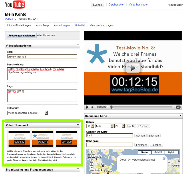Click Suchen next to Standort field
The height and width of the screenshot is (174, 183).
click(x=140, y=136)
